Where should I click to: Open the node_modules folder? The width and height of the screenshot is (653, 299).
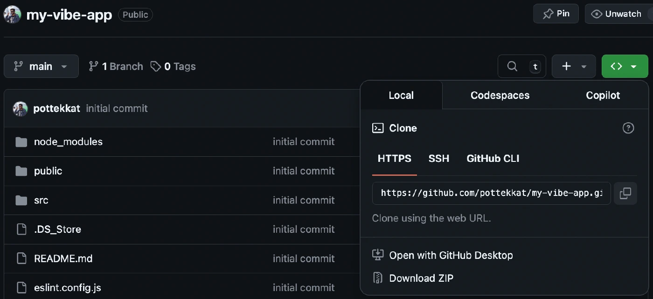pyautogui.click(x=68, y=141)
